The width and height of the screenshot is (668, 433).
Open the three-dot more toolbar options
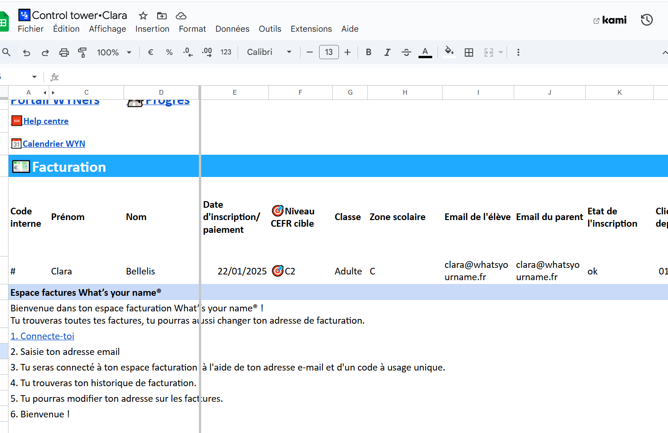tap(518, 53)
